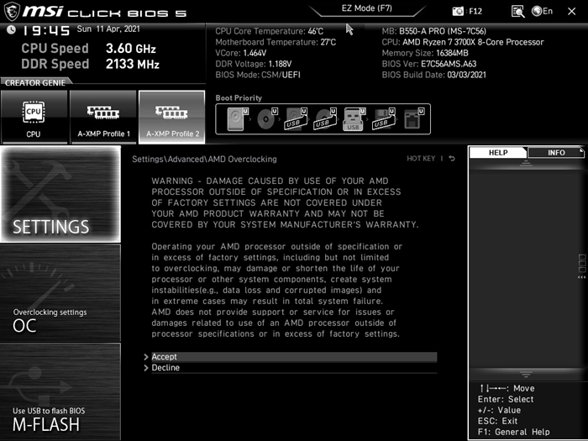Viewport: 588px width, 441px height.
Task: Click the Motherboard Temperature 27°C reading
Action: click(x=276, y=42)
